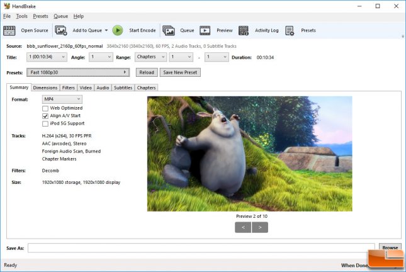Open the Format dropdown showing MP4
The width and height of the screenshot is (406, 272).
(x=62, y=99)
